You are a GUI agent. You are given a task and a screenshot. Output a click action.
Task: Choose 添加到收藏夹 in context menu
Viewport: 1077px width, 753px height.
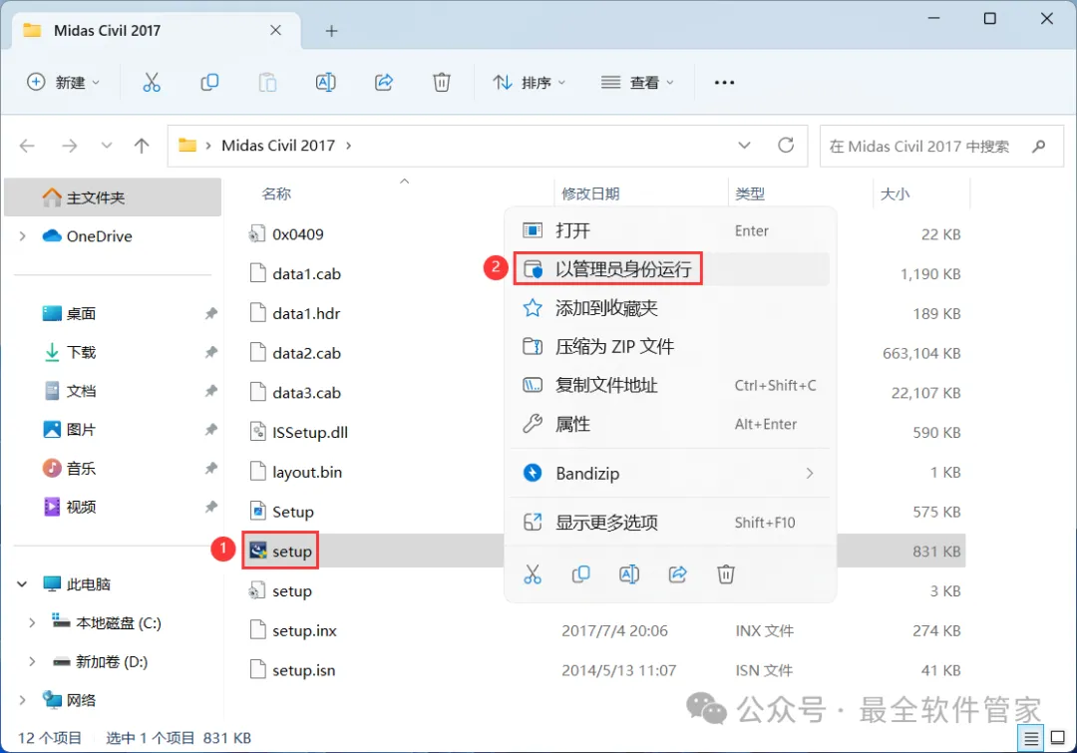pyautogui.click(x=671, y=308)
